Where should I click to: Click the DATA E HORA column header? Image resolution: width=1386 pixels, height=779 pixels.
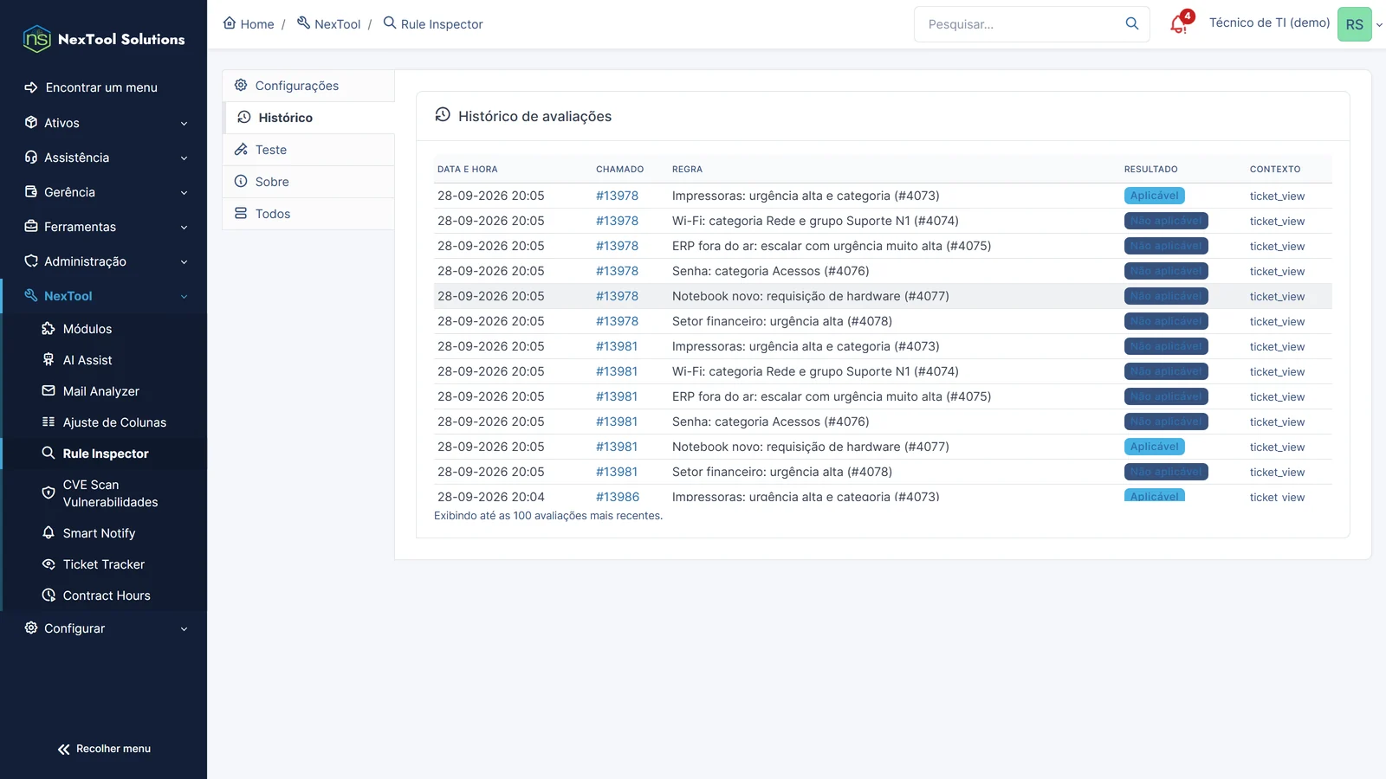467,170
